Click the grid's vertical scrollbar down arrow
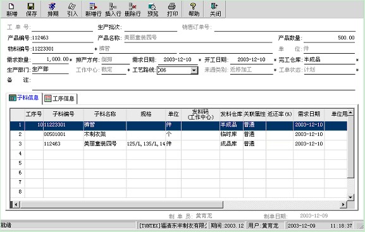Viewport: 365px width, 232px height. (x=350, y=197)
